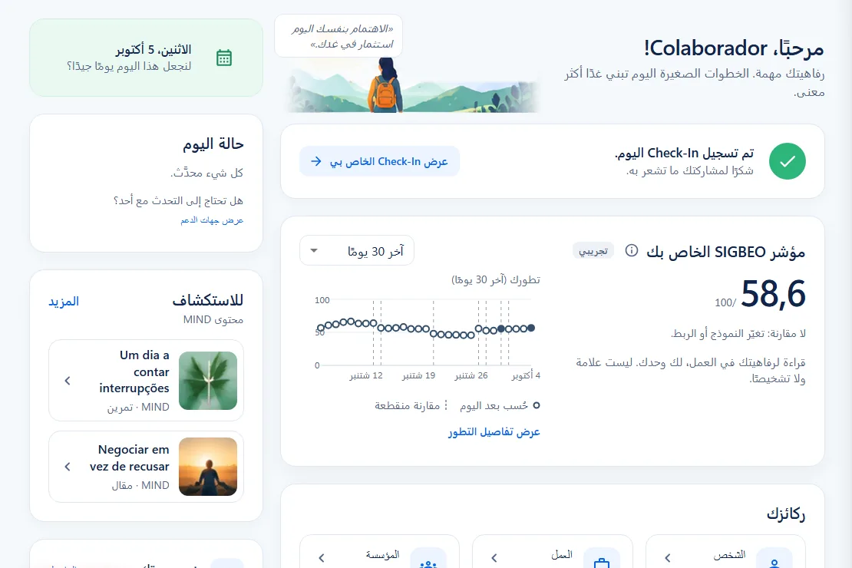Click the حُسب بعد اليوم legend entry
The image size is (852, 568).
pyautogui.click(x=500, y=405)
